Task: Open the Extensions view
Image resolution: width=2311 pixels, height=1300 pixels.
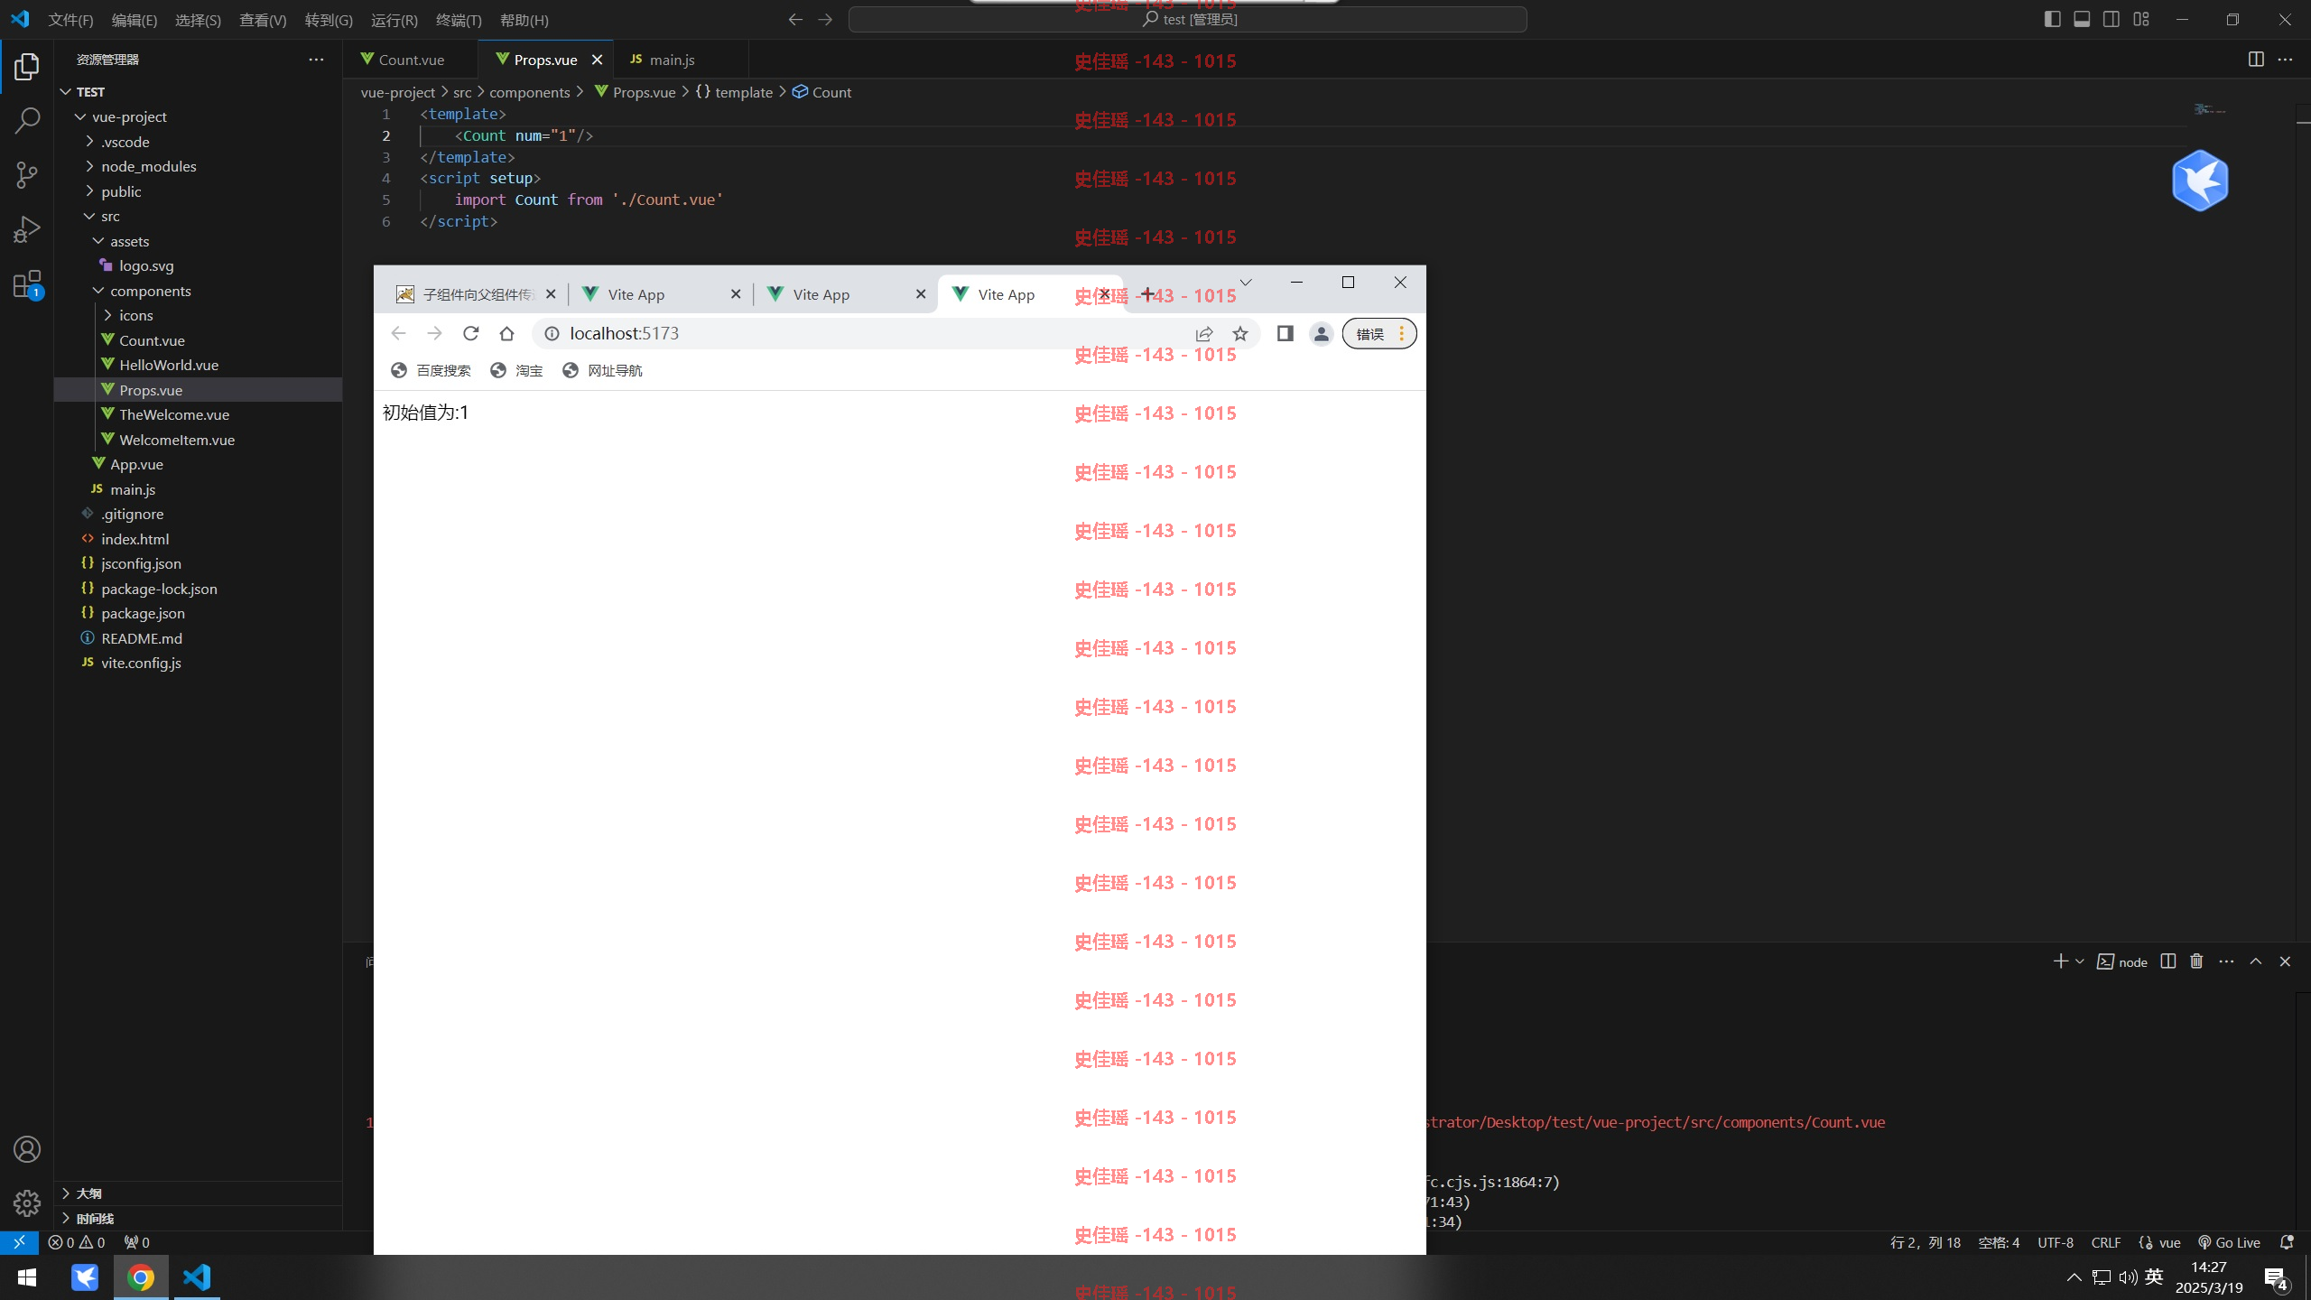Action: 27,284
